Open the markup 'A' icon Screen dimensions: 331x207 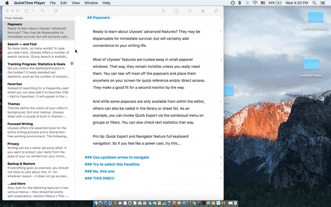pos(202,11)
